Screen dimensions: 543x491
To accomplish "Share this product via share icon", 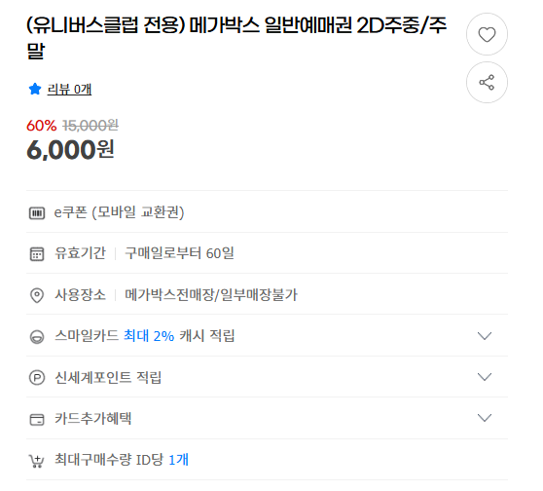I will 487,83.
